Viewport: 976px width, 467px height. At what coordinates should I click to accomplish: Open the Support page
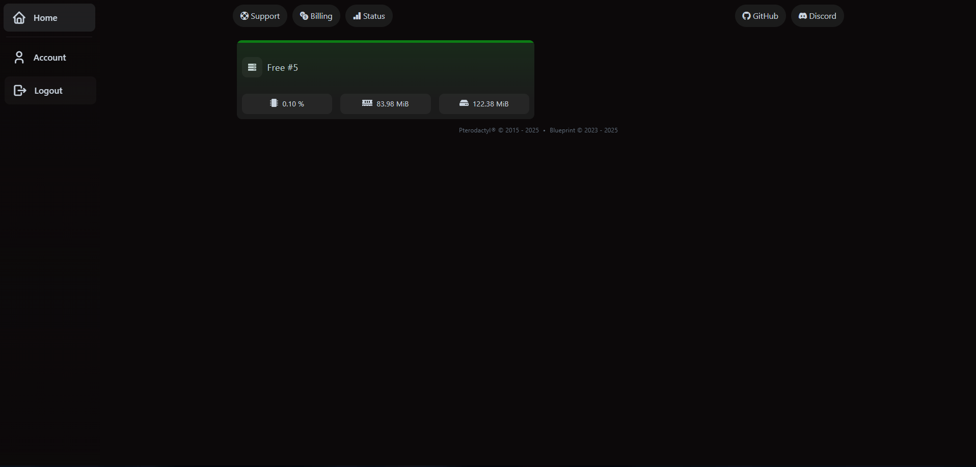[x=260, y=15]
